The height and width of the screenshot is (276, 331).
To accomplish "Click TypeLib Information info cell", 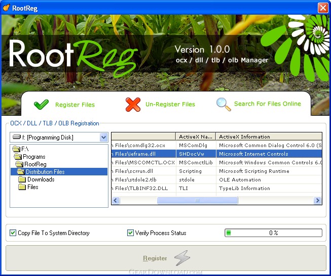I will (269, 188).
